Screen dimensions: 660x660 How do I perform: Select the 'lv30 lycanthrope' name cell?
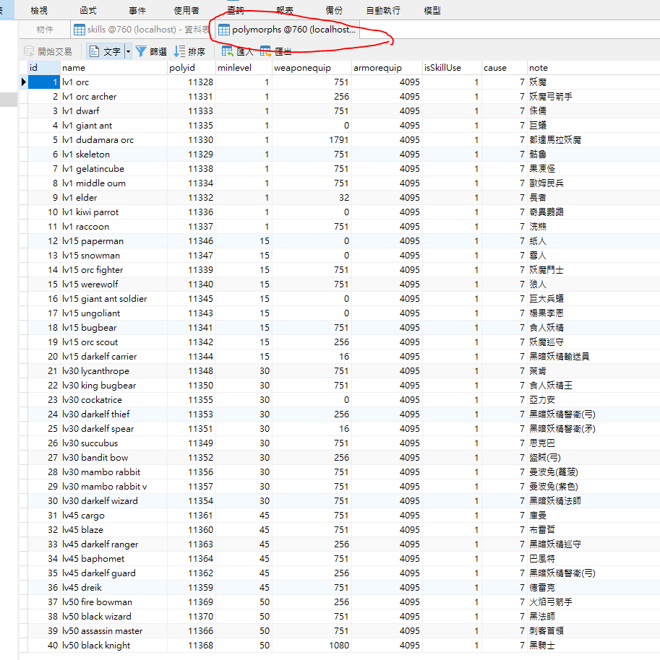(113, 371)
